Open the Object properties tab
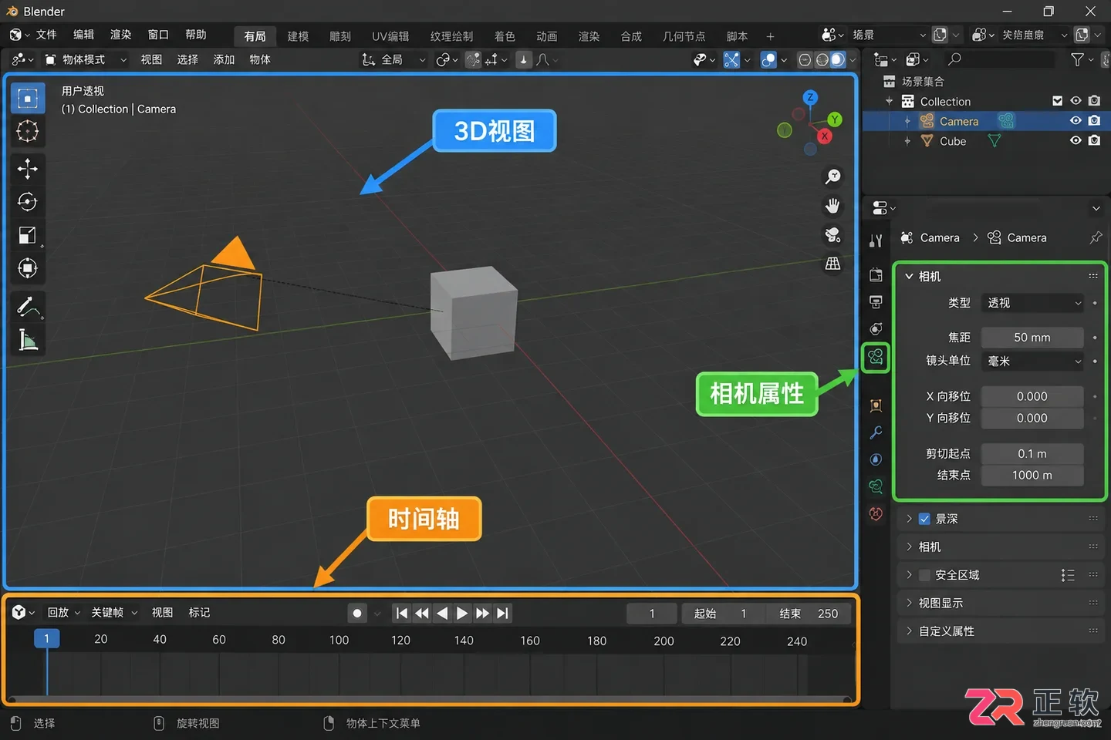Screen dimensions: 1111x740 tap(876, 405)
